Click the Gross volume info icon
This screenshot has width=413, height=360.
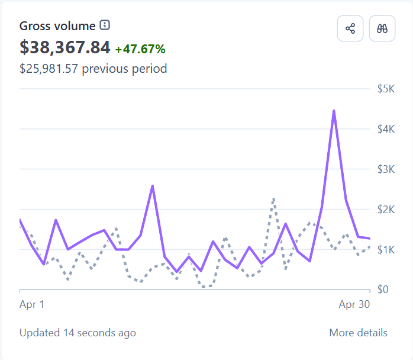pos(105,25)
